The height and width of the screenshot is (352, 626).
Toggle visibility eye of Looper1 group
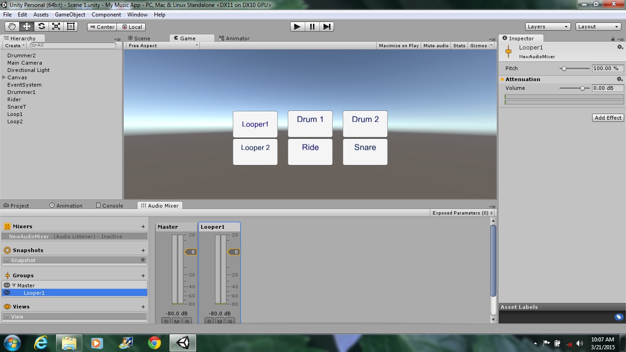coord(7,292)
